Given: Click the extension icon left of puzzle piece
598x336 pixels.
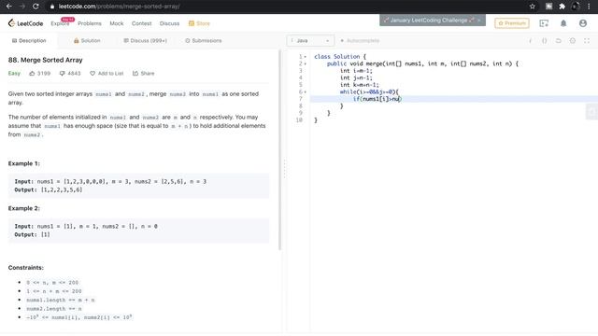Looking at the screenshot, I should (x=548, y=7).
